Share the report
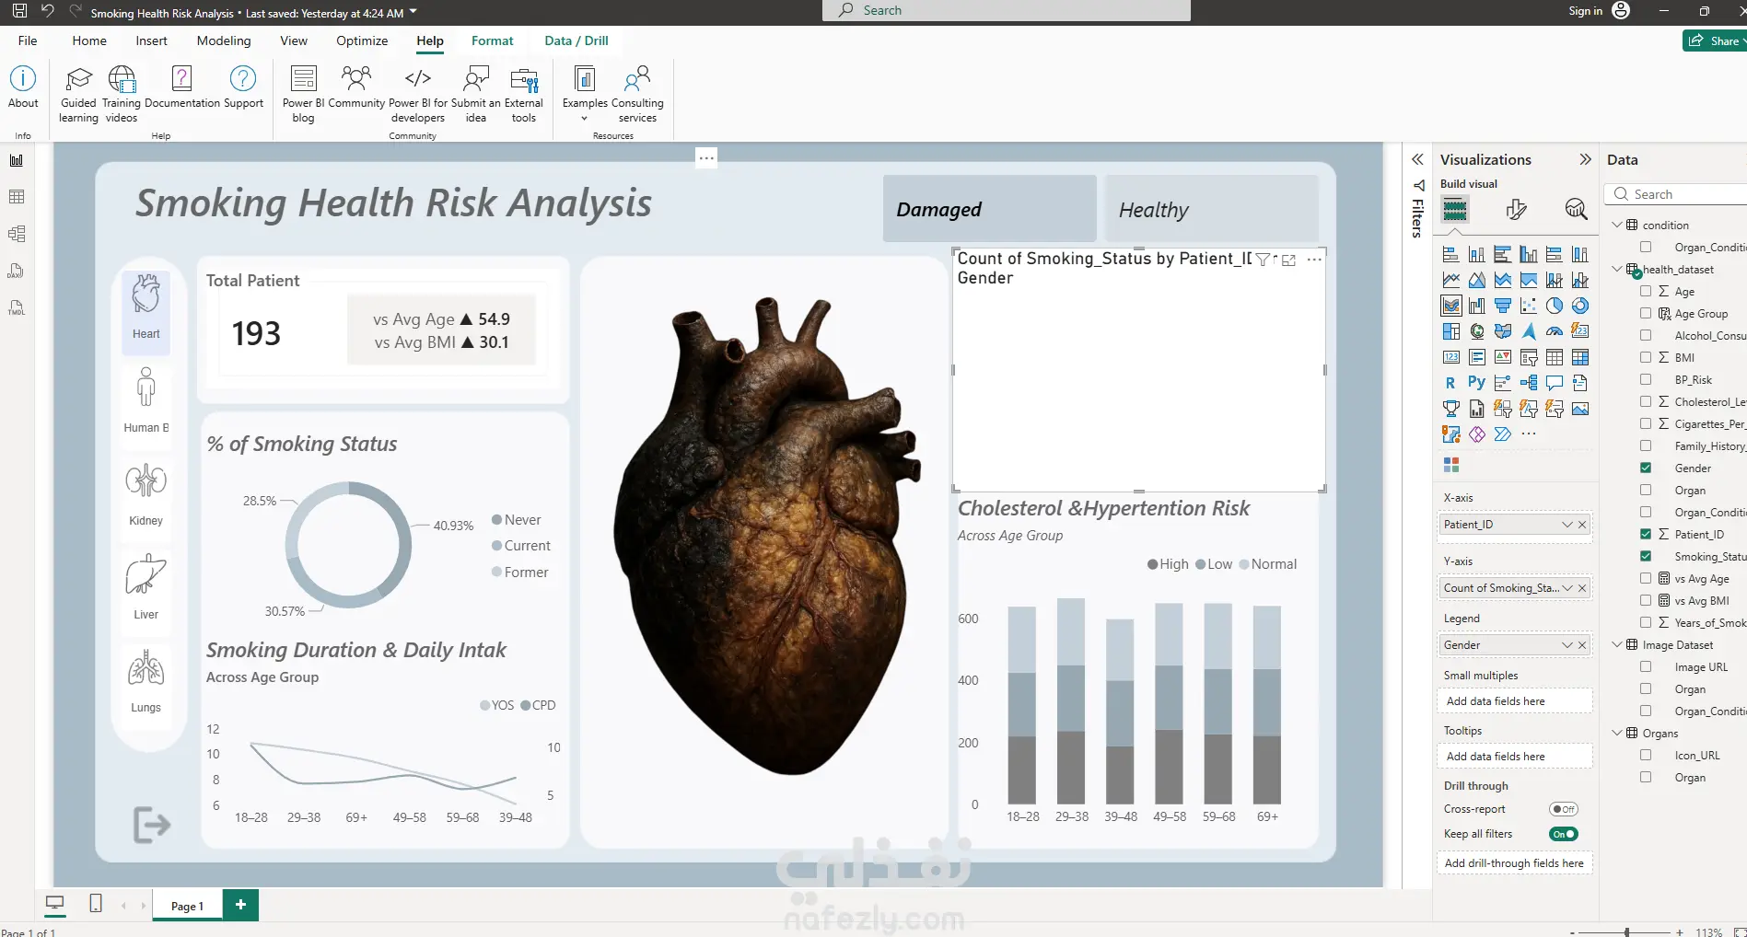Viewport: 1747px width, 937px height. click(1715, 40)
